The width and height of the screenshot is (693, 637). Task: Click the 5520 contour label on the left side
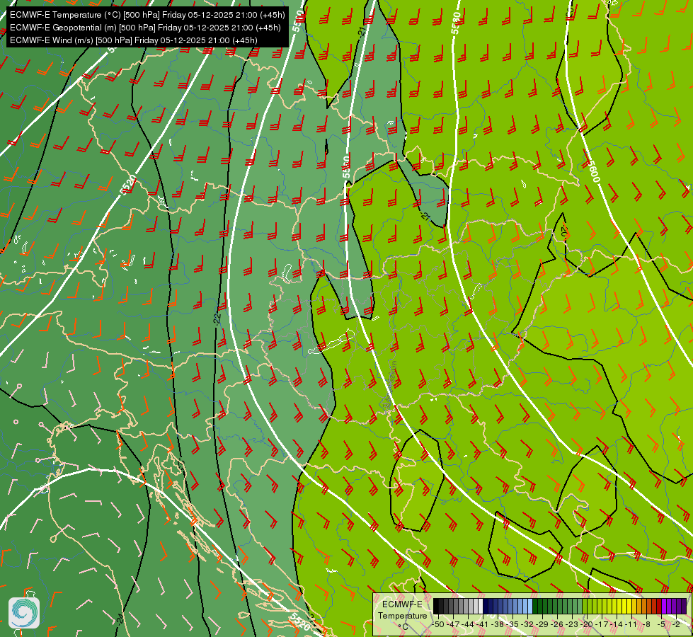coord(128,184)
